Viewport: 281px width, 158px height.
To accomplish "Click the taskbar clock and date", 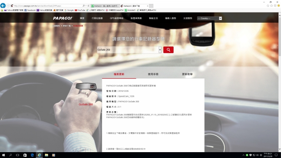I will click(x=268, y=155).
